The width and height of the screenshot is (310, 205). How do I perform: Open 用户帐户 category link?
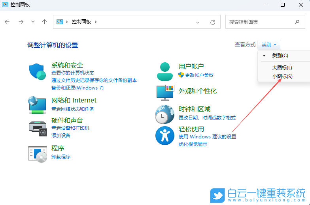pyautogui.click(x=191, y=66)
